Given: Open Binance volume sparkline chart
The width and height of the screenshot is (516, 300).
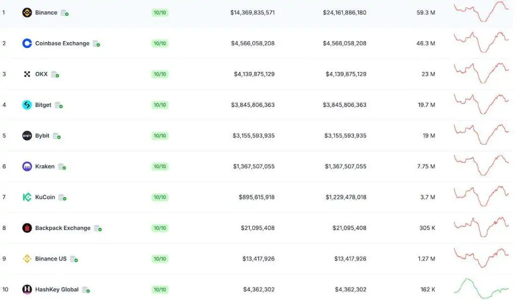Looking at the screenshot, I should (481, 12).
